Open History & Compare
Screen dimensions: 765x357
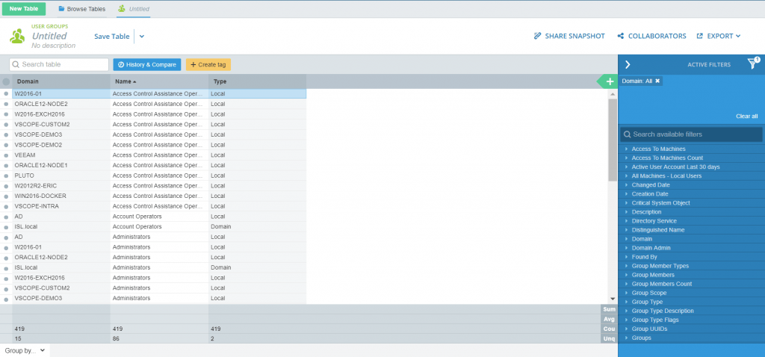tap(147, 64)
